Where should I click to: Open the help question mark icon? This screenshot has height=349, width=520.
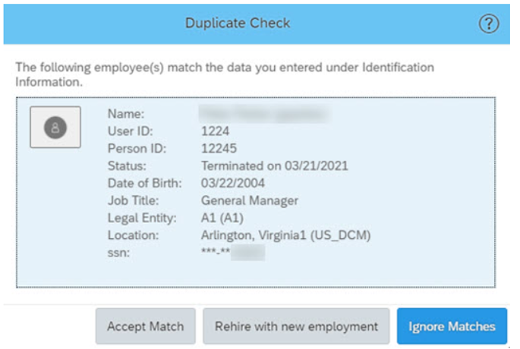(x=488, y=24)
